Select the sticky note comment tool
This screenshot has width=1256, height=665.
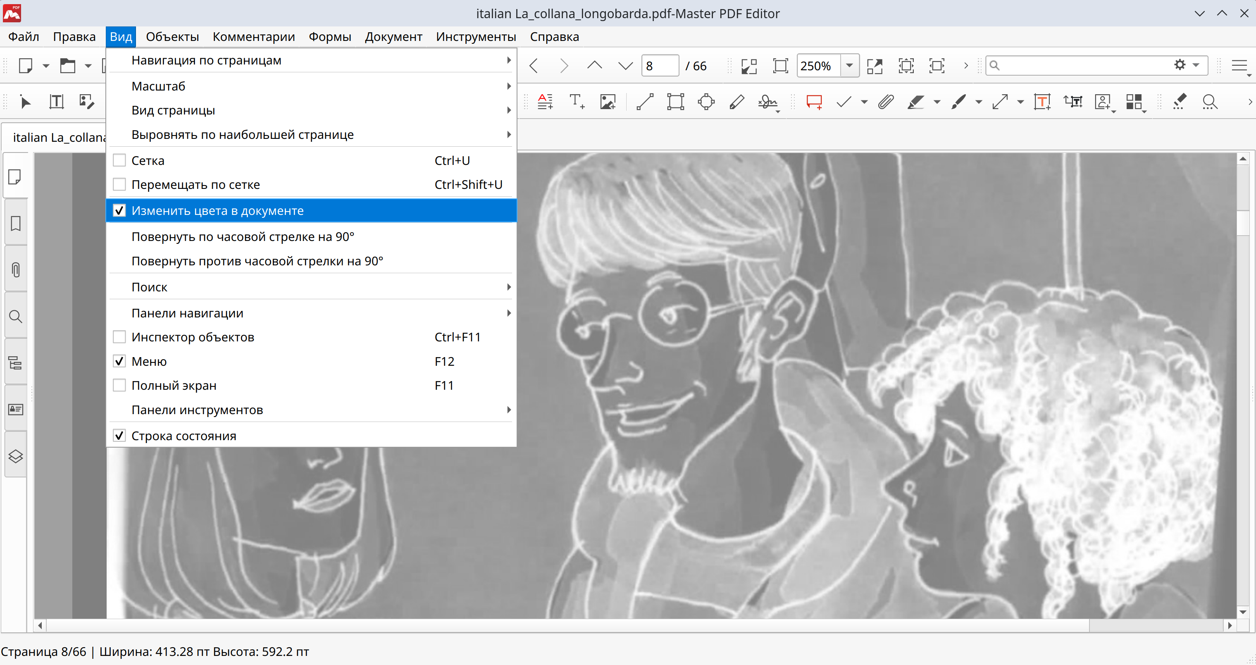(814, 102)
